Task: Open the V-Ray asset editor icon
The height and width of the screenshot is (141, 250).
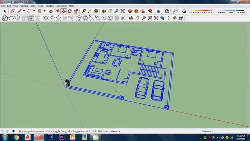Action: [5, 18]
